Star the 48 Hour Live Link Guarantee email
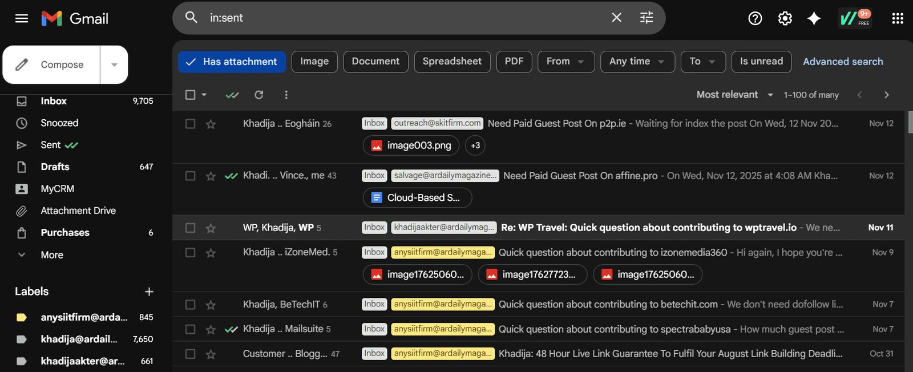This screenshot has height=372, width=913. pyautogui.click(x=211, y=354)
